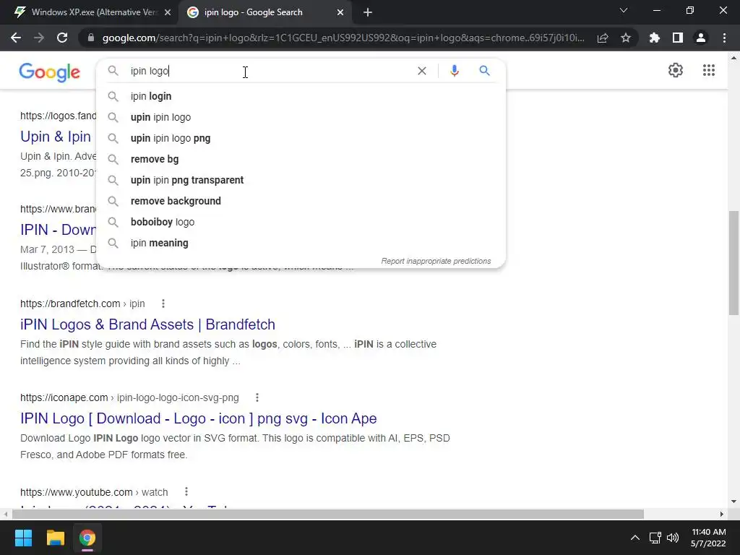Open options menu for iconape.com result
The image size is (740, 555).
[257, 397]
